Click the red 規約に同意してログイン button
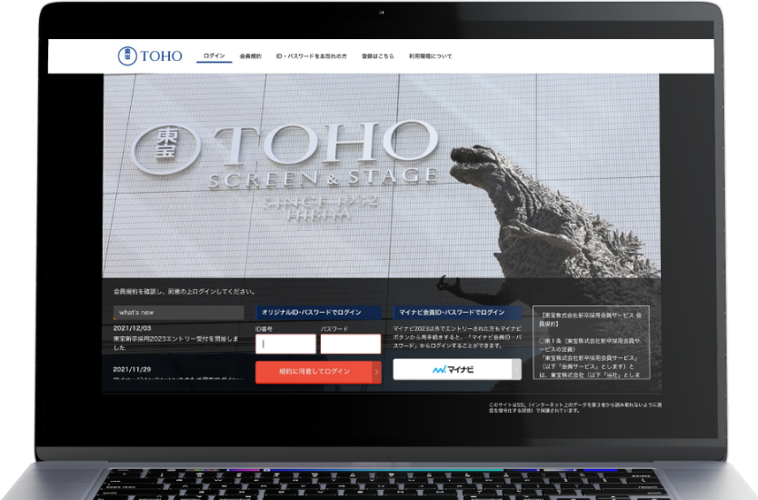The height and width of the screenshot is (500, 758). [x=318, y=372]
